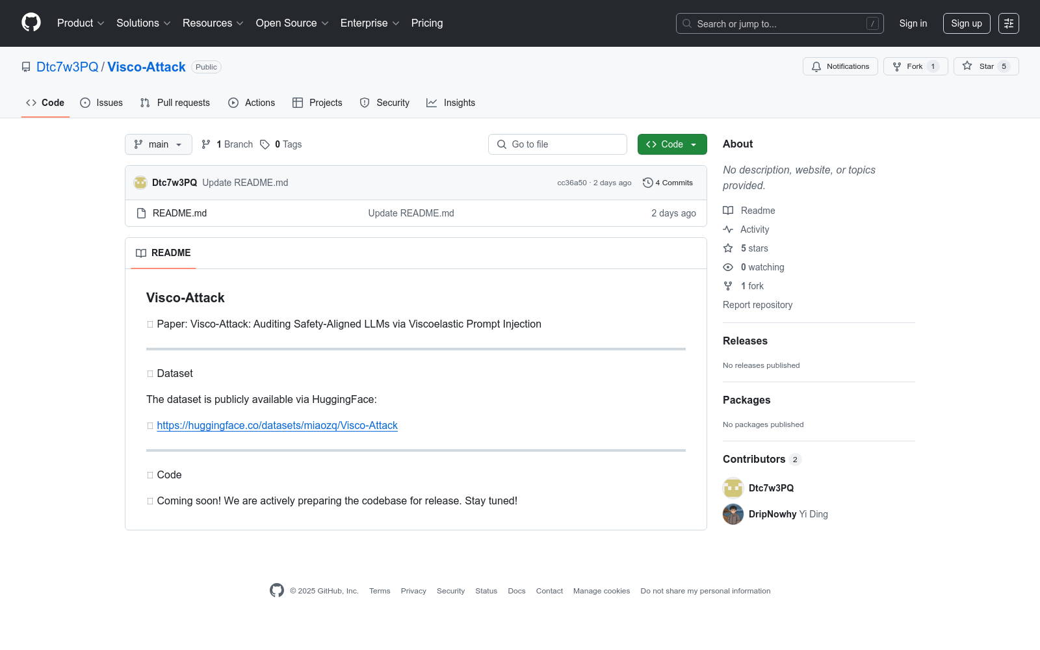Image resolution: width=1040 pixels, height=650 pixels.
Task: Click the Tags icon
Action: point(265,144)
